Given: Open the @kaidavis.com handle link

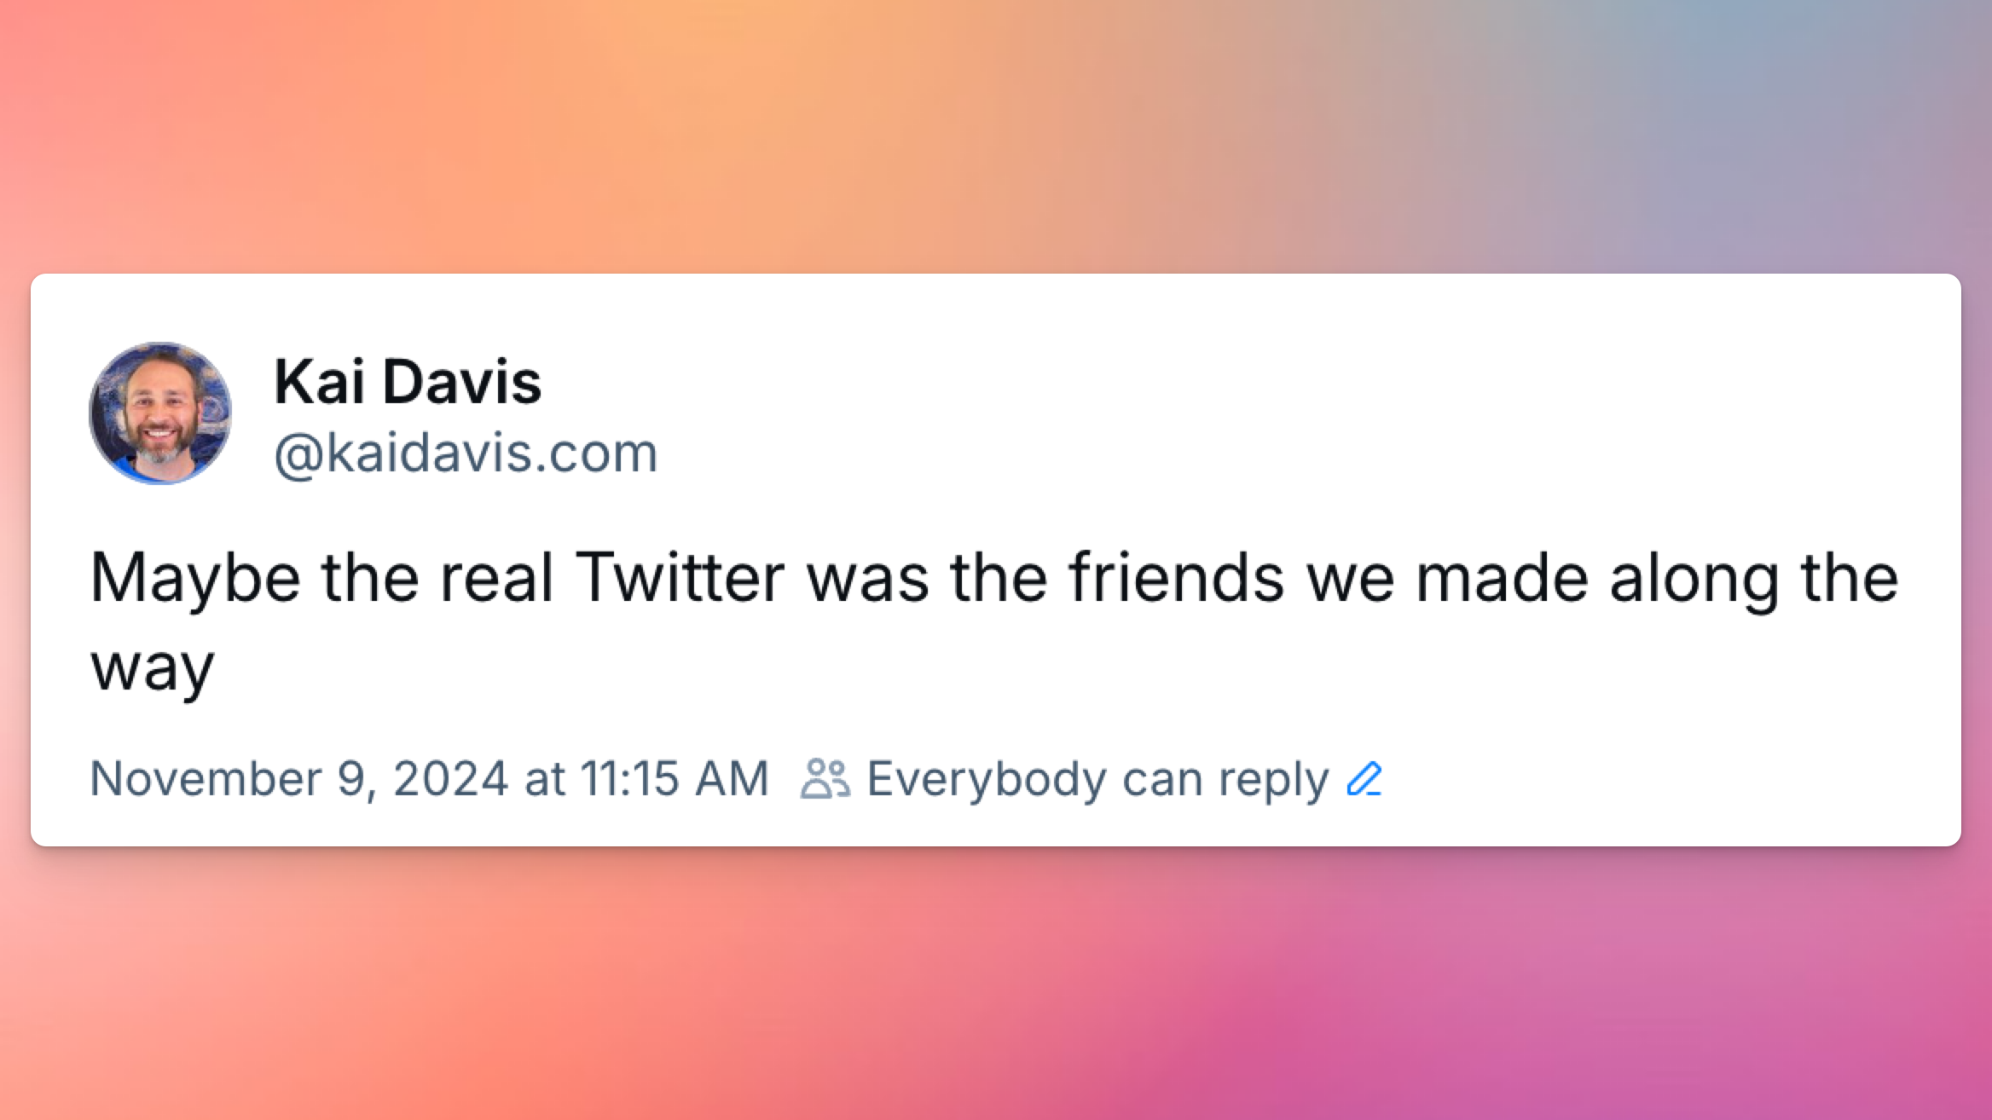Looking at the screenshot, I should point(466,453).
